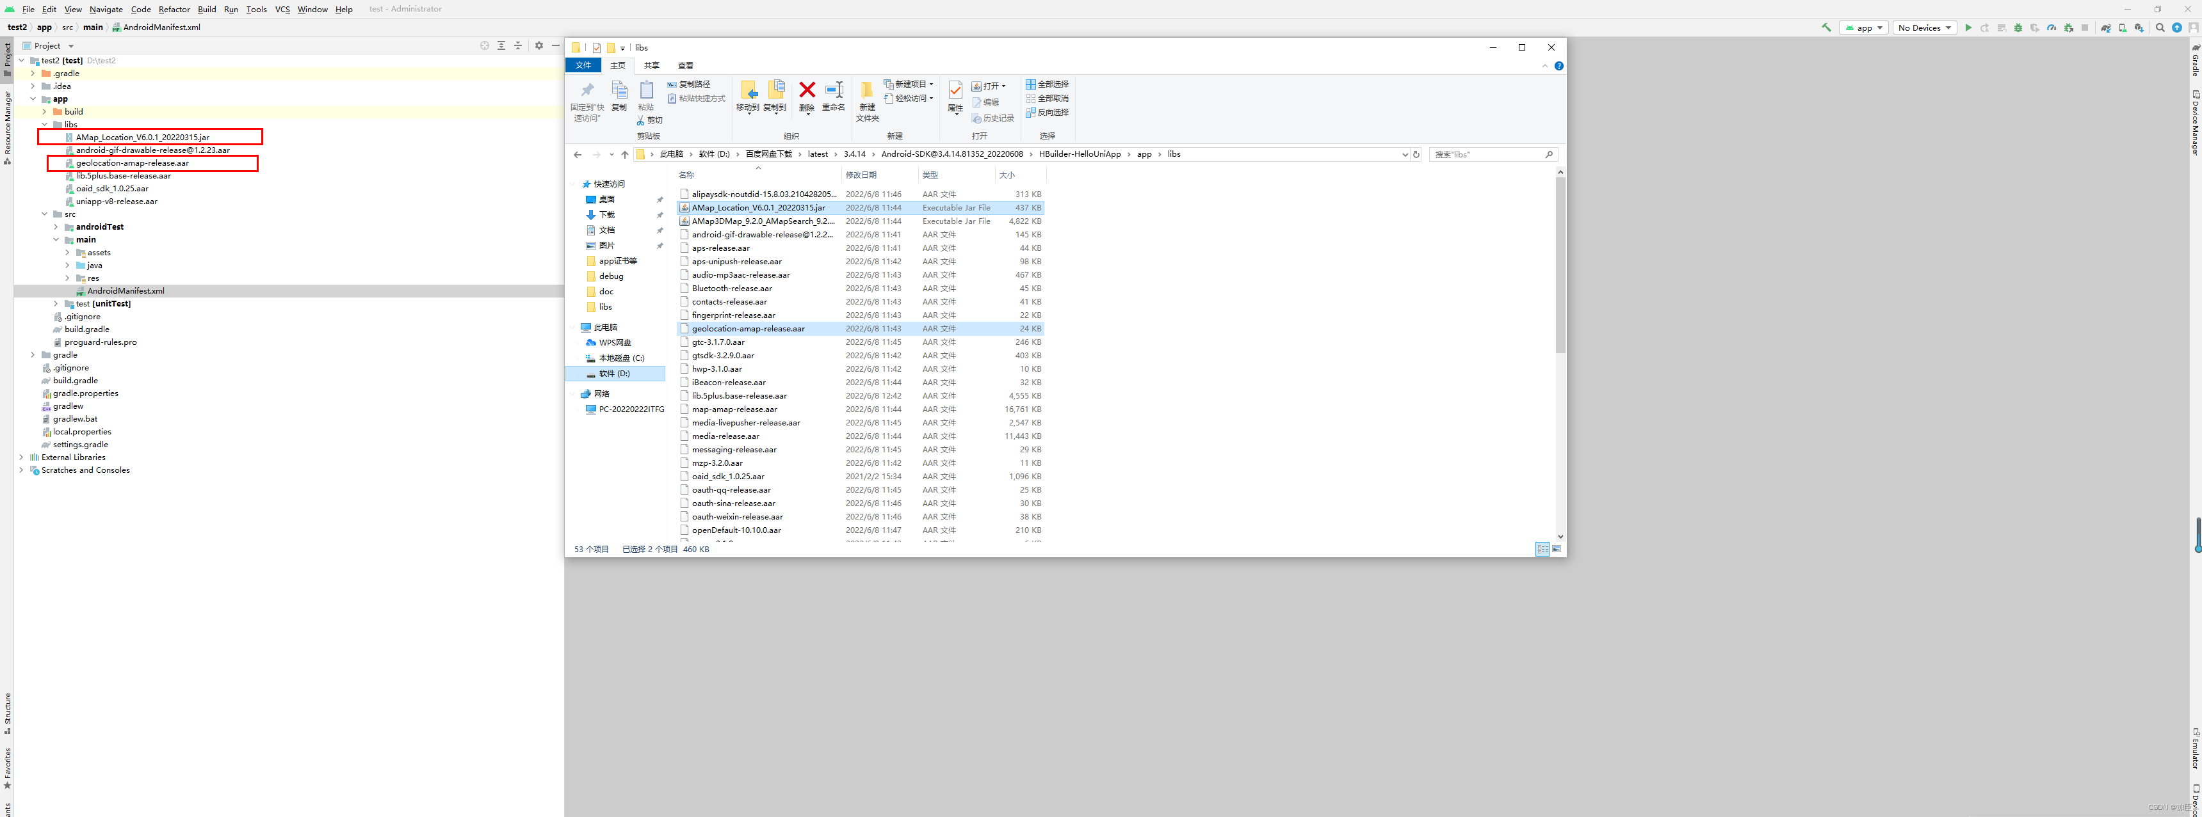Image resolution: width=2202 pixels, height=817 pixels.
Task: Toggle the Structure tool window
Action: (x=8, y=712)
